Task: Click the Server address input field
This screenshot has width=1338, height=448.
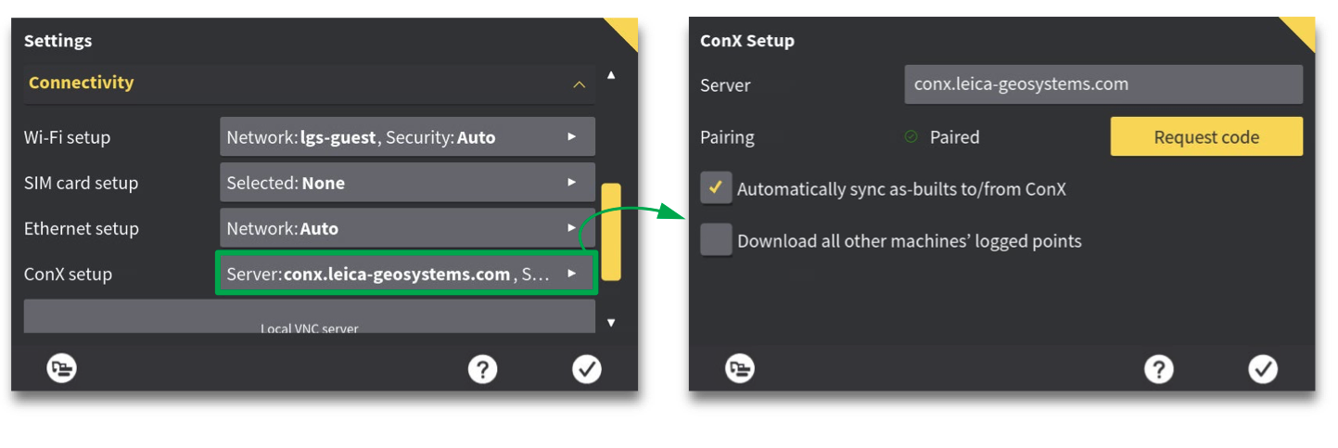Action: coord(1102,84)
